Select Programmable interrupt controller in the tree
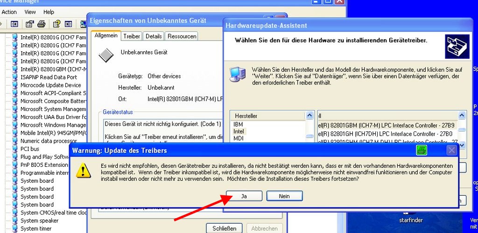Screen dimensions: 478x233 point(44,172)
